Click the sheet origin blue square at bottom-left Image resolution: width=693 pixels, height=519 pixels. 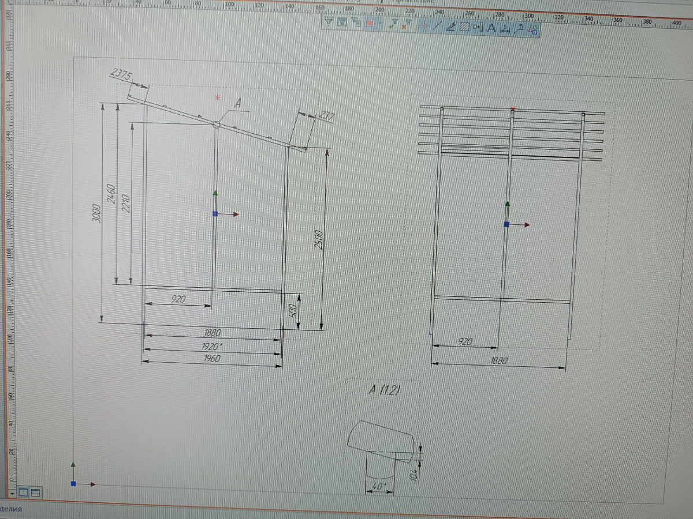pos(73,483)
